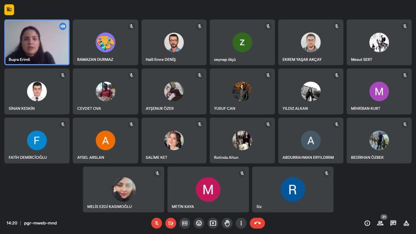
Task: Open the activities shapes icon
Action: [406, 223]
